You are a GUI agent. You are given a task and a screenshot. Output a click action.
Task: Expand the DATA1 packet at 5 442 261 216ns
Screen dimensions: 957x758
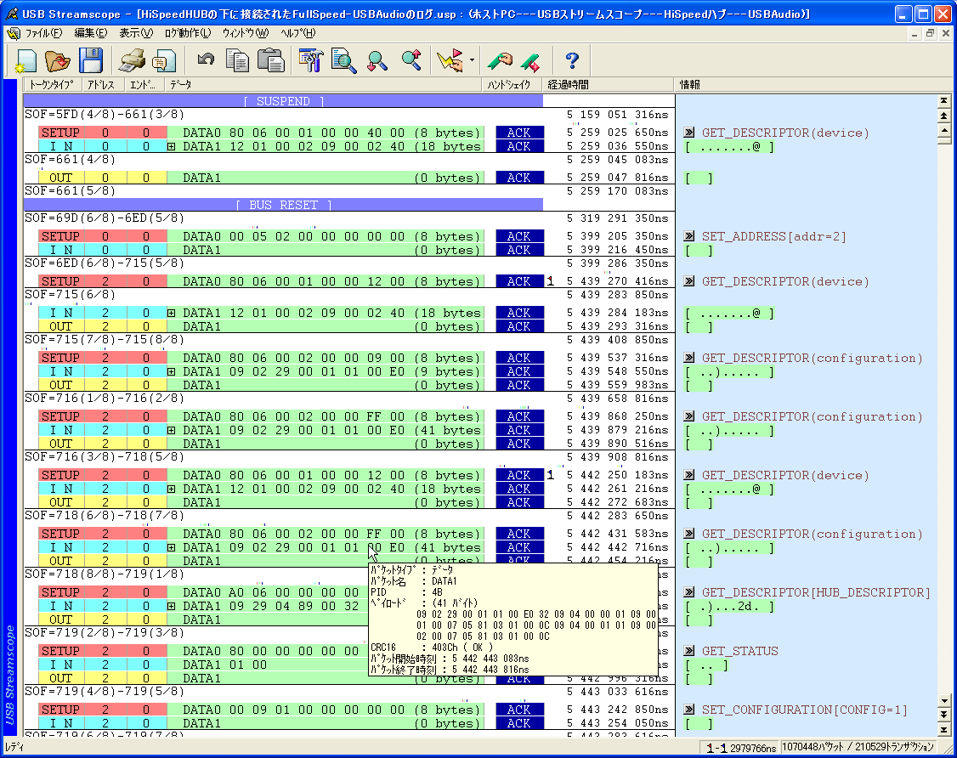pyautogui.click(x=172, y=489)
